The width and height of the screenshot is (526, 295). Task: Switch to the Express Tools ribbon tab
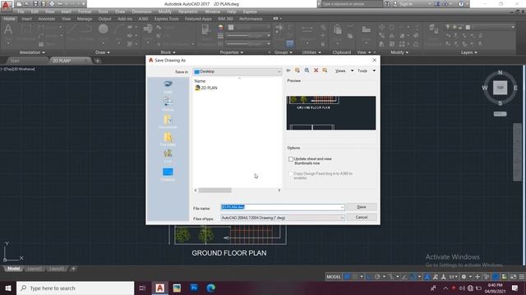(166, 19)
